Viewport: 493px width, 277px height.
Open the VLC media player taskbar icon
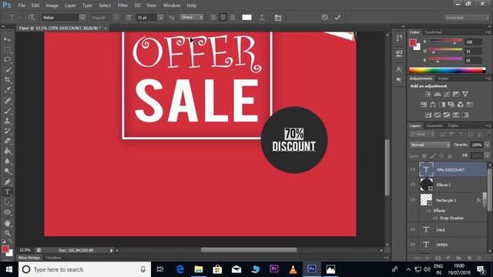point(293,269)
